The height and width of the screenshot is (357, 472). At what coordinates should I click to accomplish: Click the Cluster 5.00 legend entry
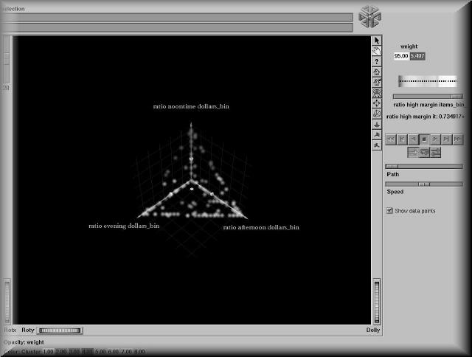(100, 352)
